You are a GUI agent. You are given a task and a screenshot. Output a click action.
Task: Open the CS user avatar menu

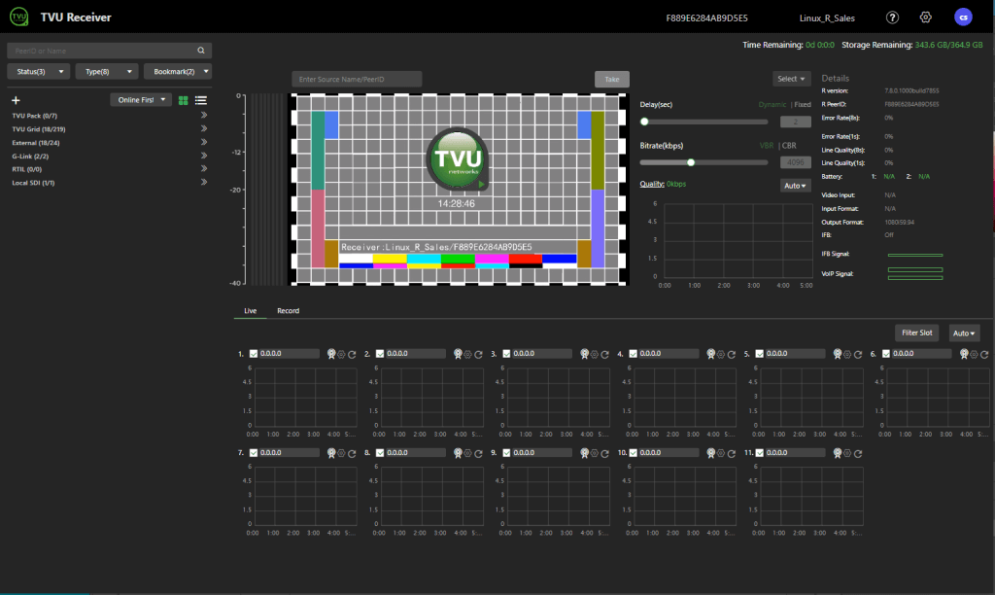click(963, 17)
